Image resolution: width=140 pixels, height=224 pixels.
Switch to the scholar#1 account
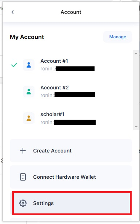tap(71, 118)
